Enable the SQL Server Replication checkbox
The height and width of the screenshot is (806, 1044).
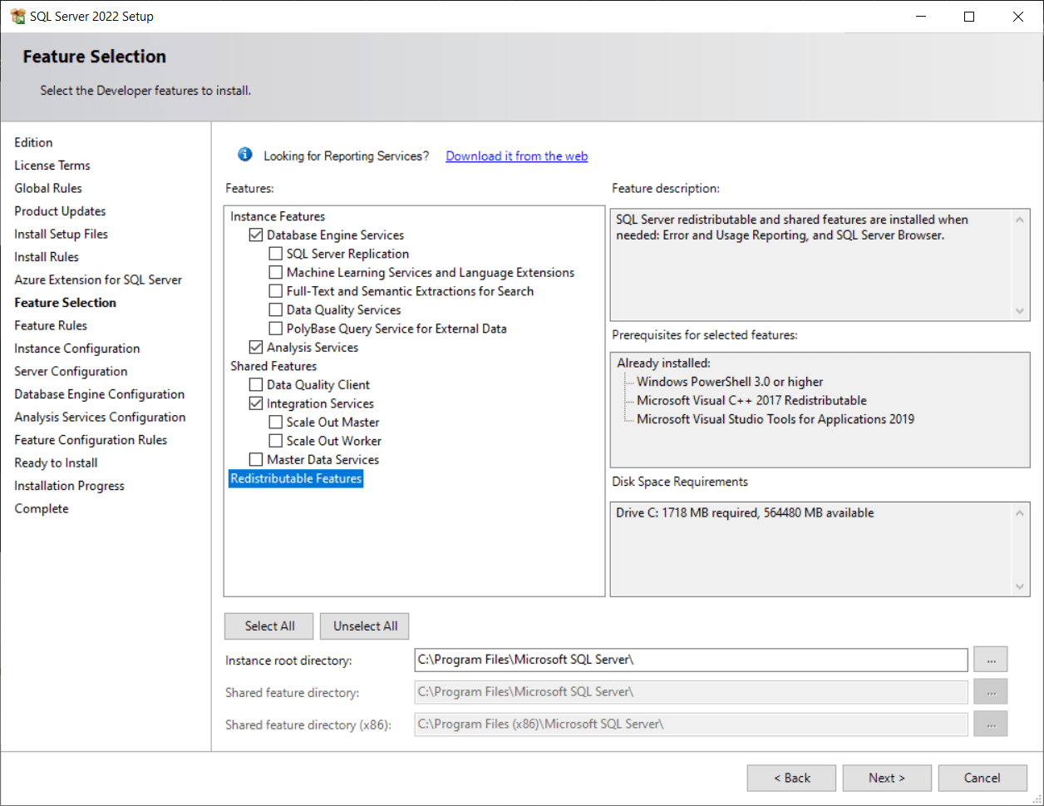(x=275, y=254)
